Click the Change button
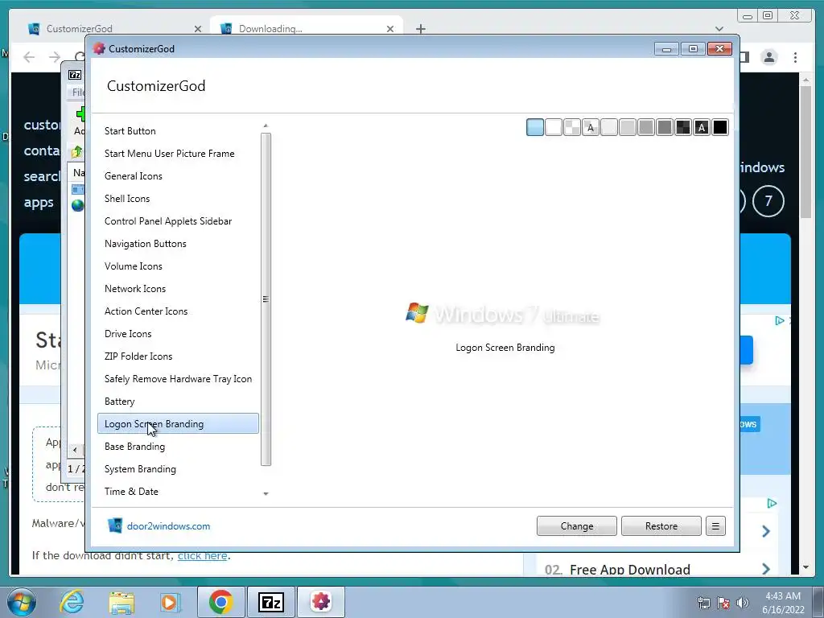The height and width of the screenshot is (618, 824). [x=576, y=526]
